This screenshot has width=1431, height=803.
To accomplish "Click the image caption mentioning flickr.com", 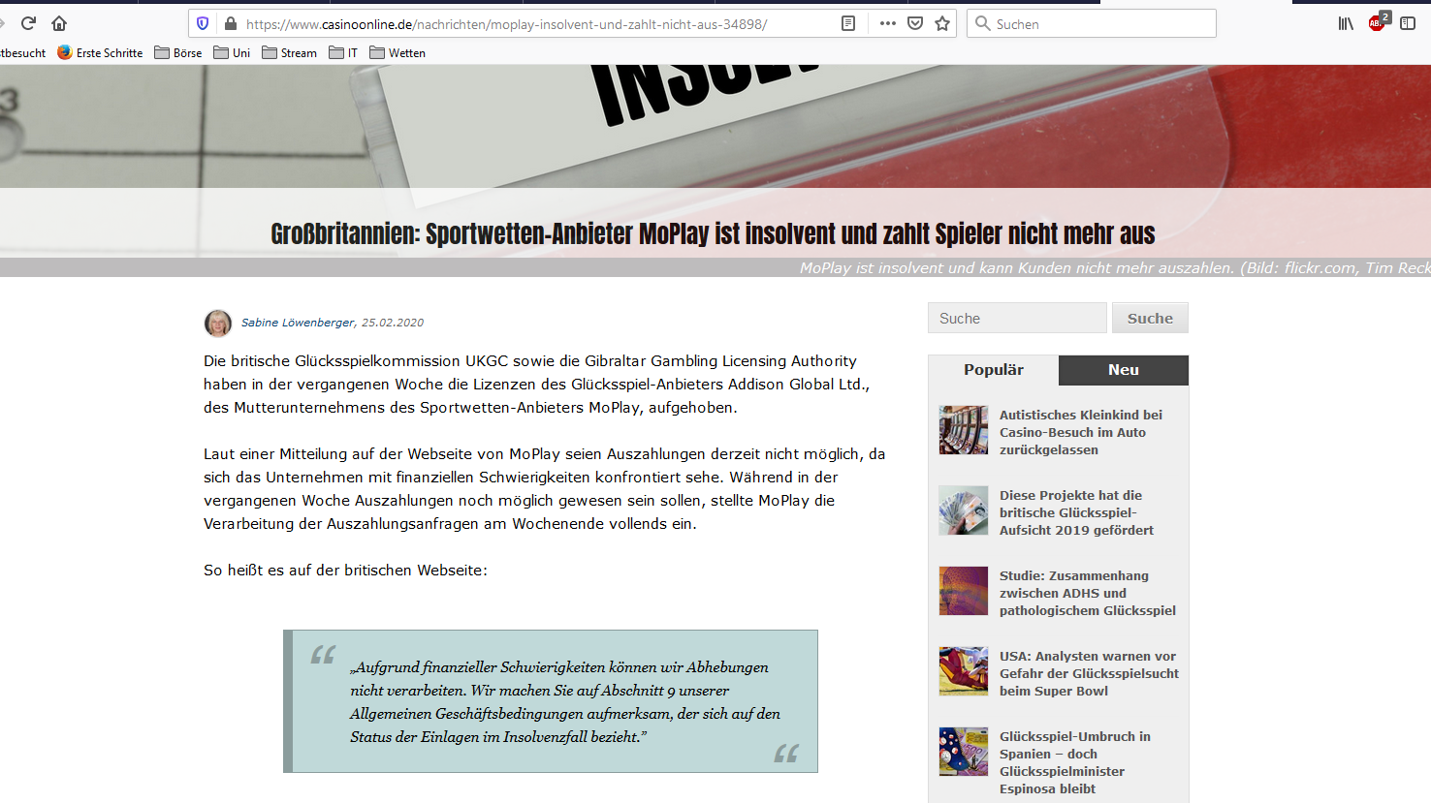I will pyautogui.click(x=1115, y=267).
